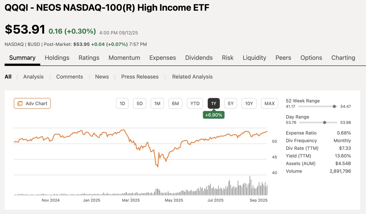Viewport: 366px width, 214px height.
Task: Click the $53.91 price
Action: click(x=25, y=29)
